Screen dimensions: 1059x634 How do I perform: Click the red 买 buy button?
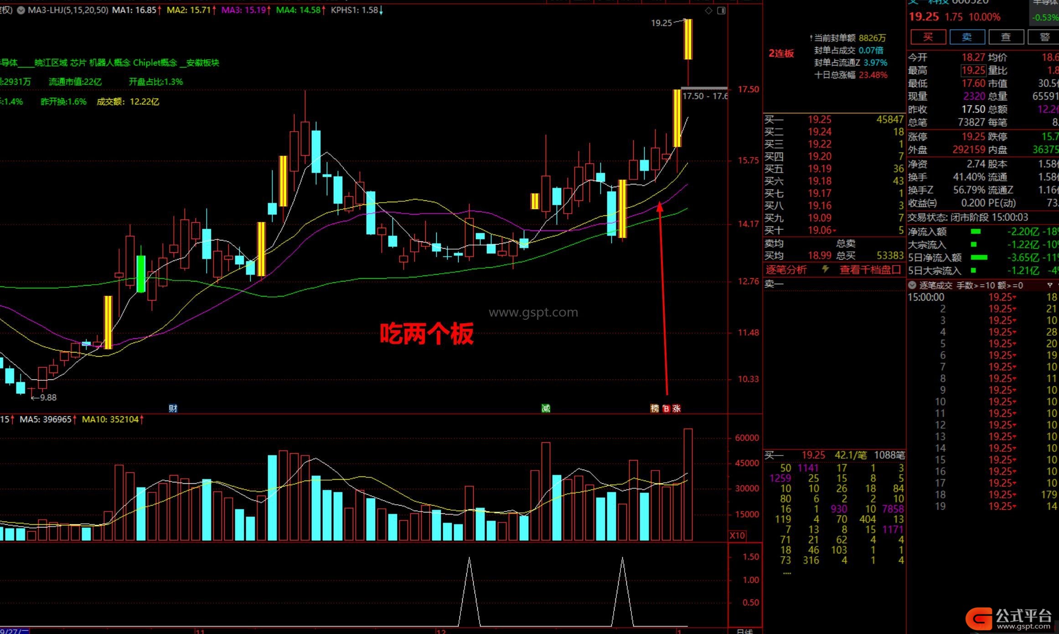tap(928, 37)
